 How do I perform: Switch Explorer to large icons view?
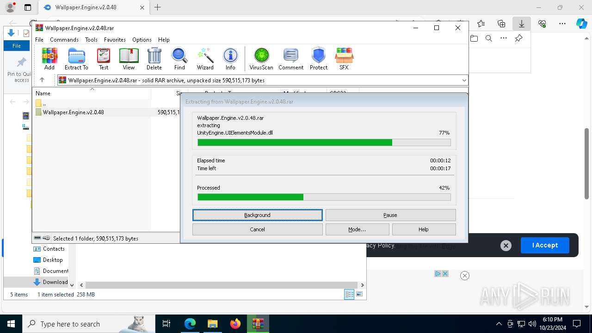[x=359, y=294]
